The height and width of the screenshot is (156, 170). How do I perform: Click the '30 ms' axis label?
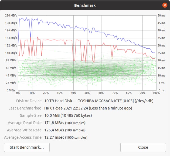[x=161, y=45]
